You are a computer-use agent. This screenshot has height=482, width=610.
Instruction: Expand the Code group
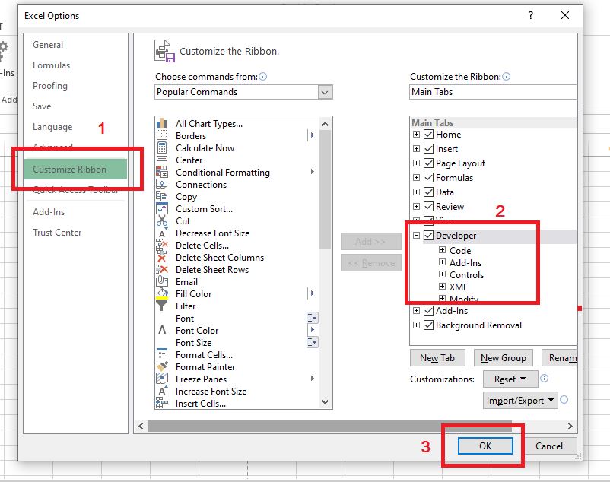click(x=443, y=250)
